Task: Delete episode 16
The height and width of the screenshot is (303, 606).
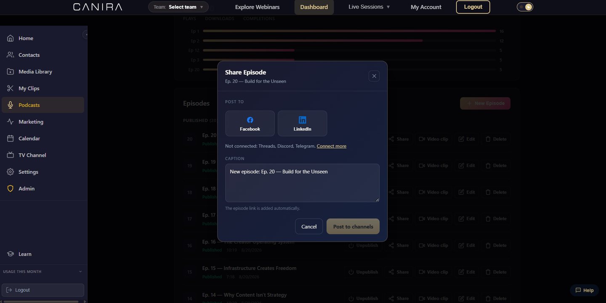Action: (496, 245)
